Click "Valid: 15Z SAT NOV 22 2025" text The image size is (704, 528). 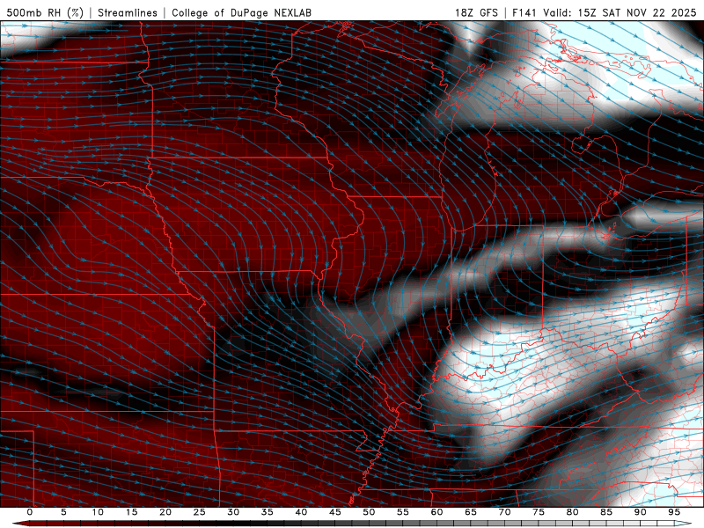(x=620, y=12)
